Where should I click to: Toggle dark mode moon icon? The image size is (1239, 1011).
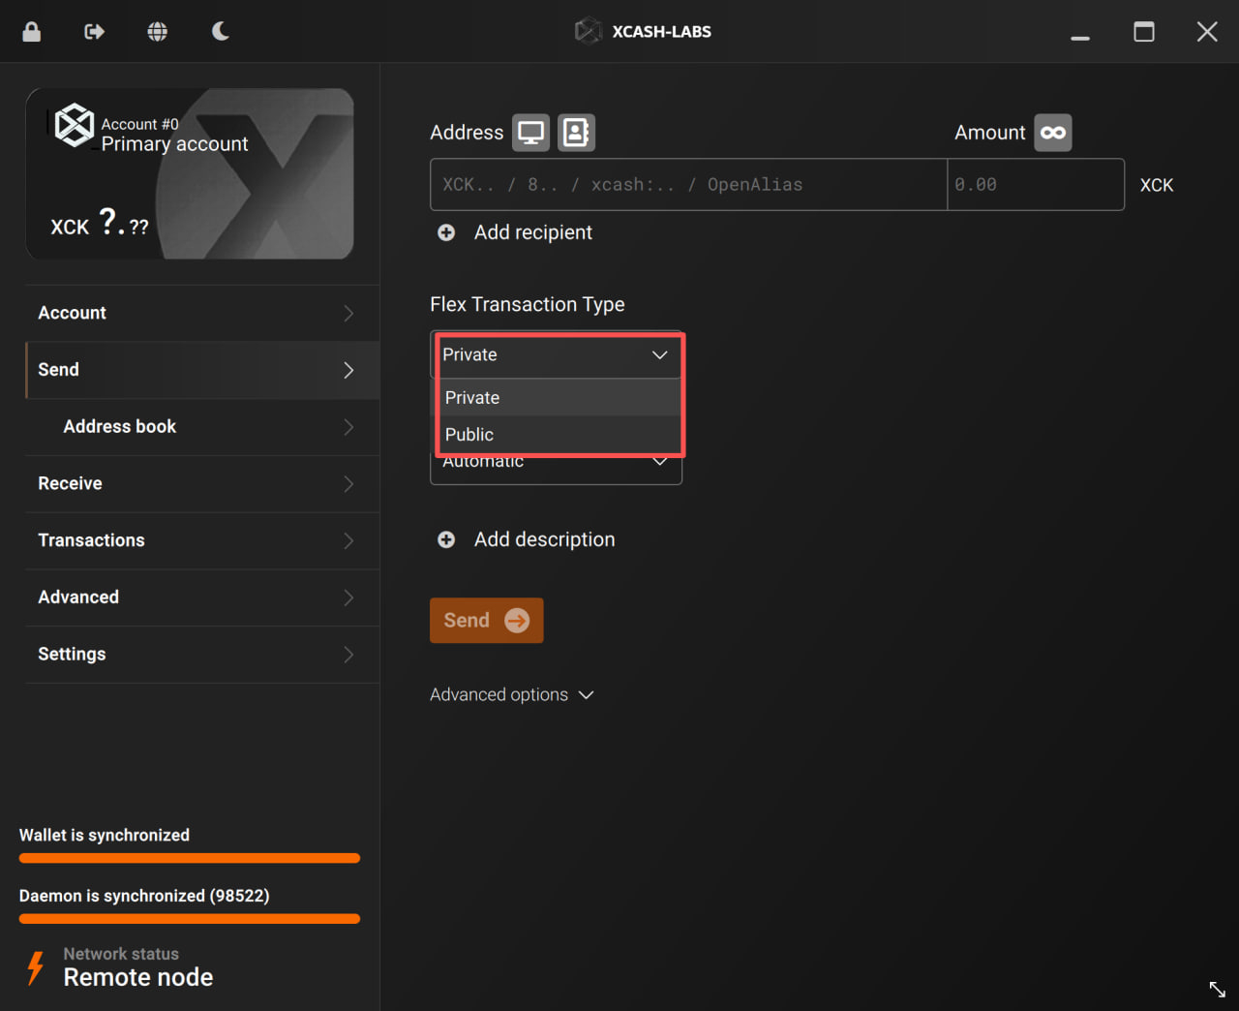(x=221, y=32)
